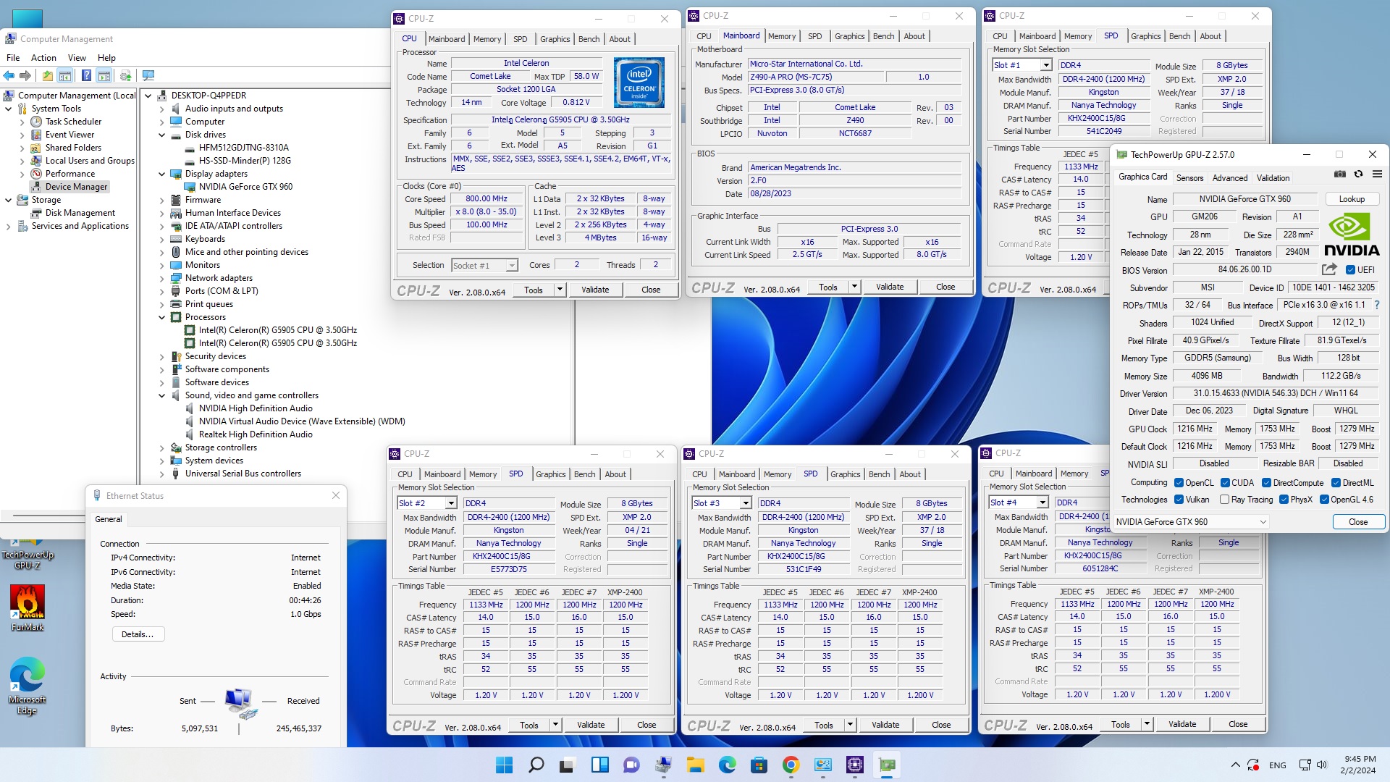This screenshot has width=1390, height=782.
Task: Select NVIDIA GeForce GTX 960 display adapter
Action: (245, 187)
